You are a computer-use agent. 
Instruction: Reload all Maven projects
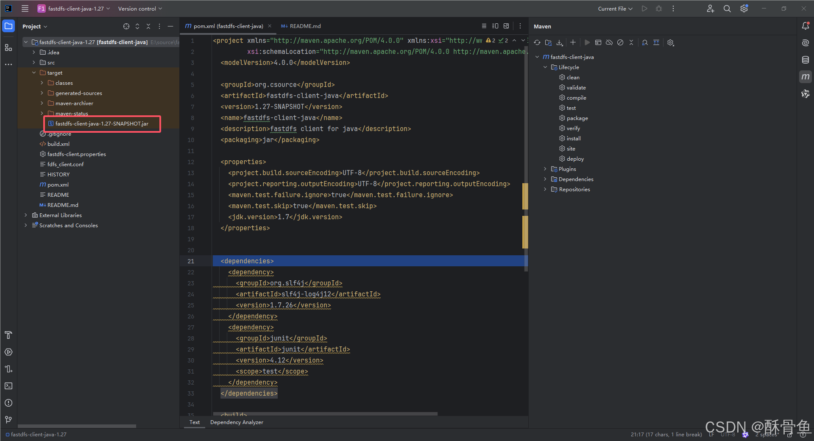click(x=537, y=42)
